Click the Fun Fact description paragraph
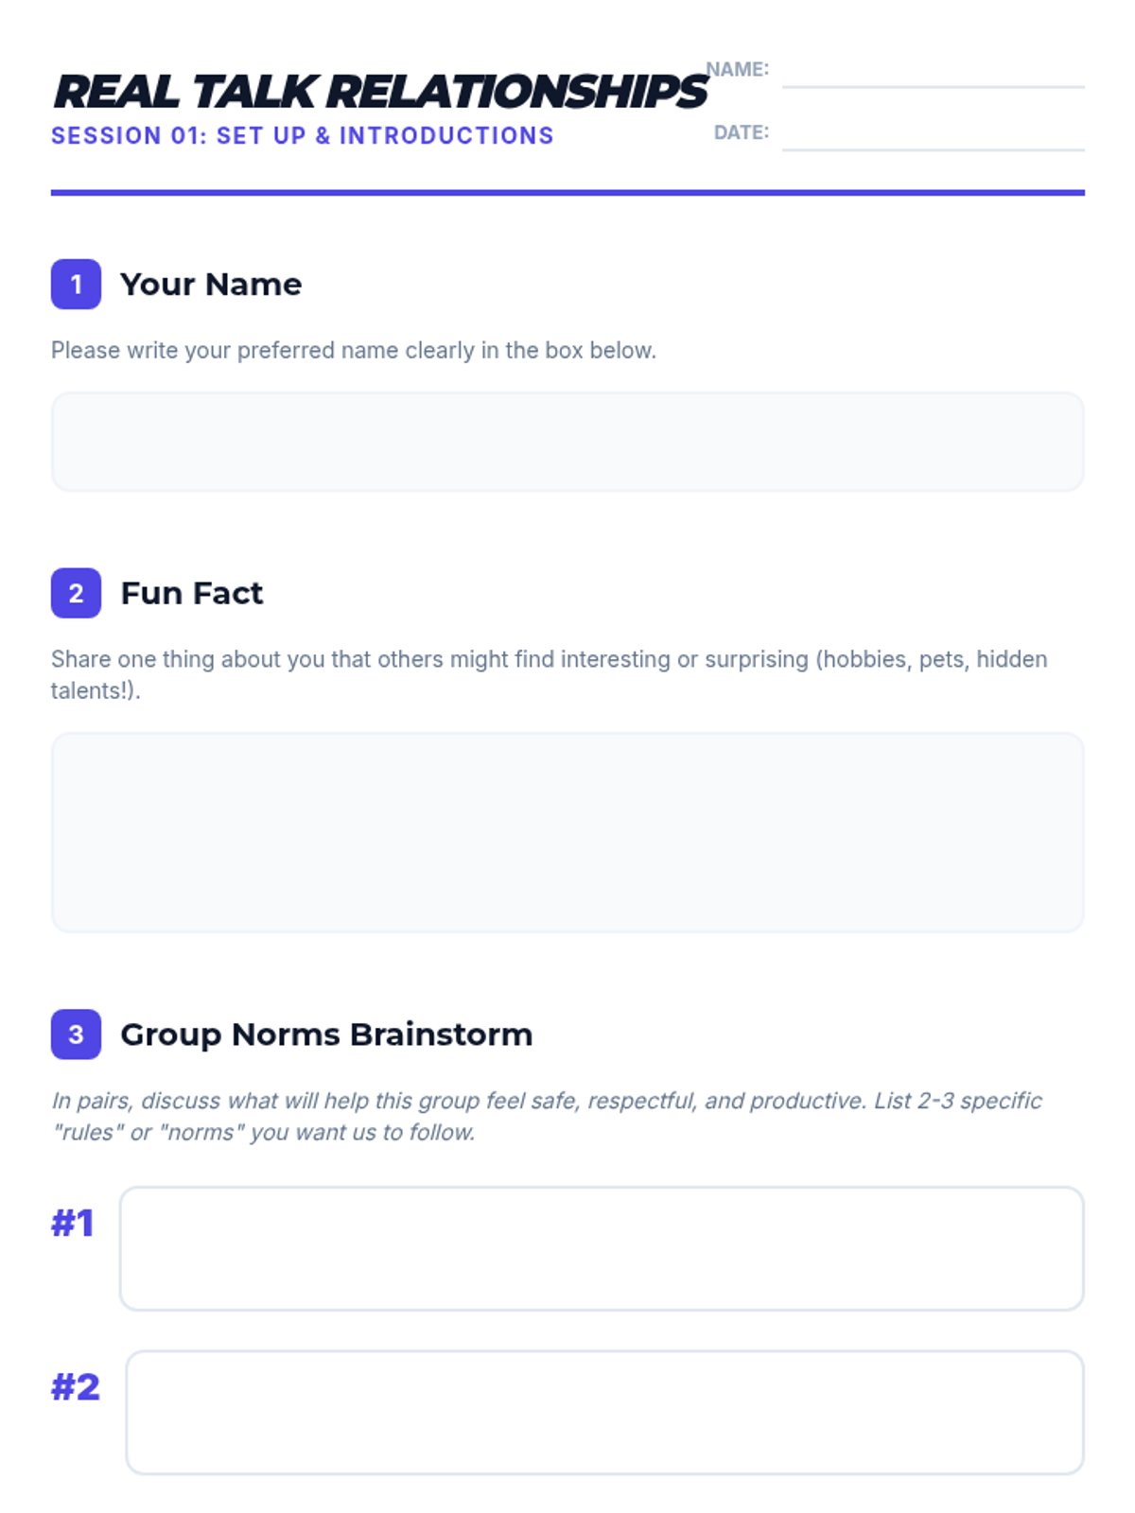 click(x=550, y=674)
